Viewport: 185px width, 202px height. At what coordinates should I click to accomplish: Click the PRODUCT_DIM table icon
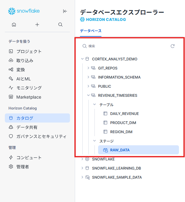click(x=105, y=123)
